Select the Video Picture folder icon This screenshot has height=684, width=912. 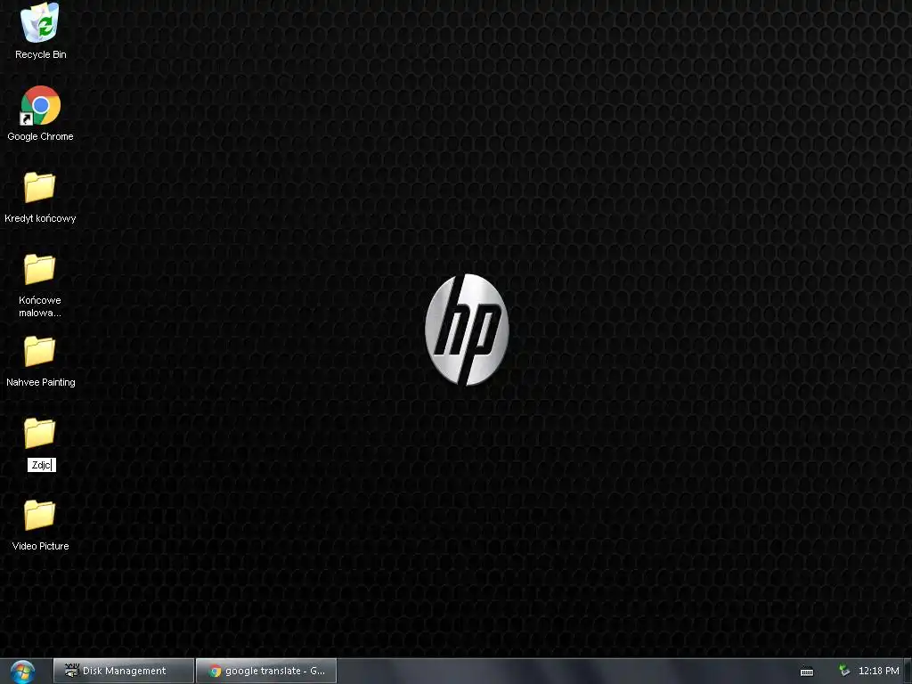(x=39, y=515)
